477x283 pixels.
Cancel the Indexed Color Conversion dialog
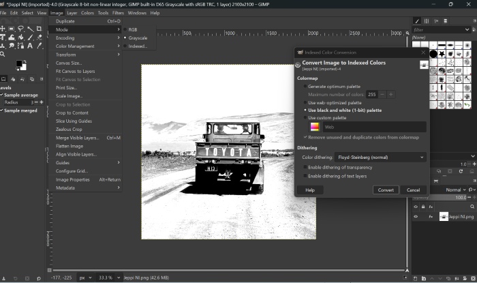tap(413, 190)
